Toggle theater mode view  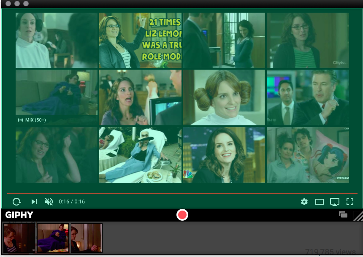click(x=320, y=202)
